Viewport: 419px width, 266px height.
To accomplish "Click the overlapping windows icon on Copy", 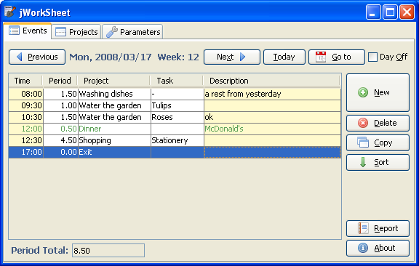I will (363, 142).
